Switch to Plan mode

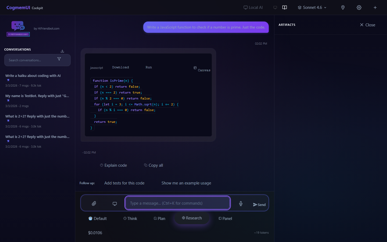[x=160, y=219]
